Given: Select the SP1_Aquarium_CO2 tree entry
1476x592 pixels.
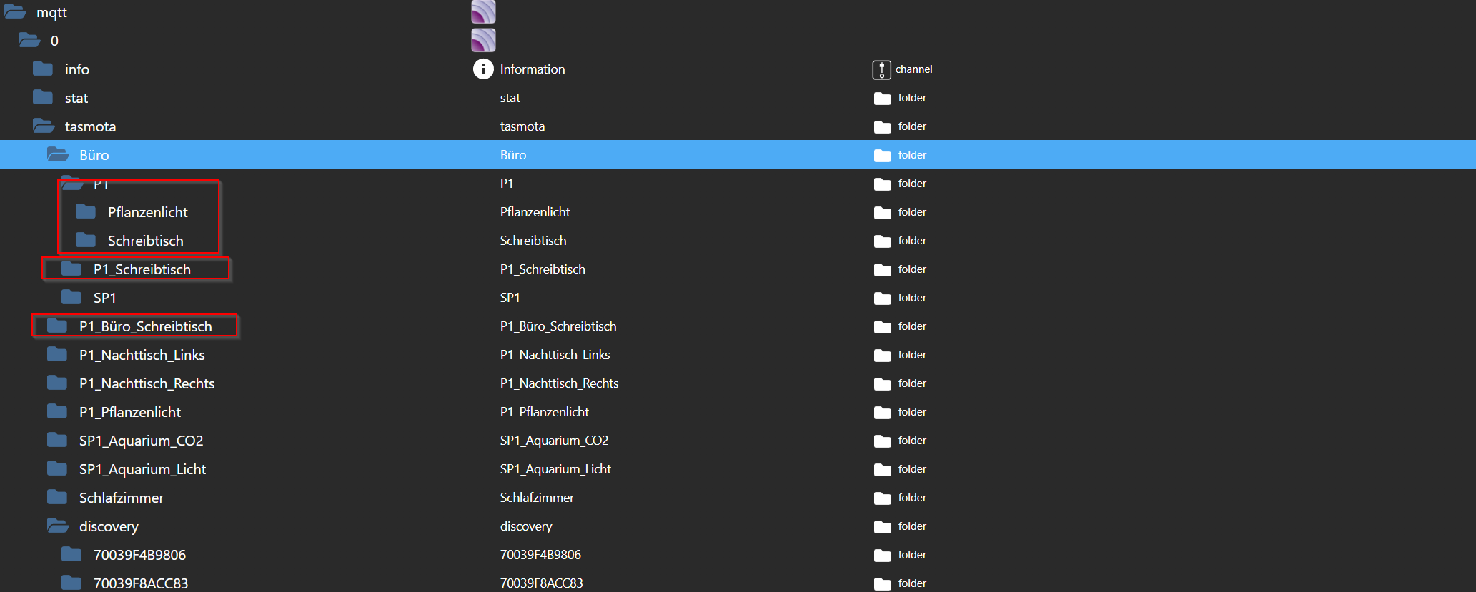Looking at the screenshot, I should point(142,441).
